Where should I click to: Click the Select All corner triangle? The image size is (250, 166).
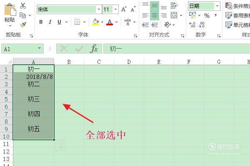(9, 62)
